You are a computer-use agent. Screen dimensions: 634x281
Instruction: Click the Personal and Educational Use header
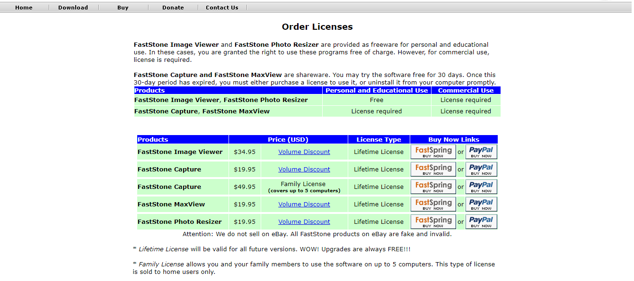point(377,91)
